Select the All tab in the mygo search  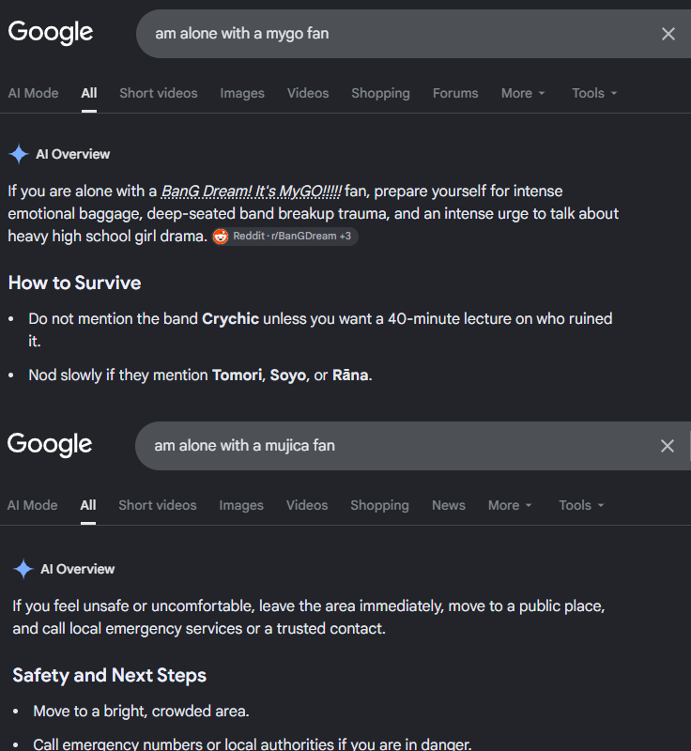[89, 93]
